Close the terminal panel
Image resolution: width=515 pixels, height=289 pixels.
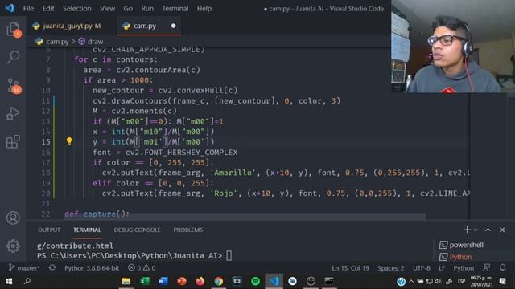(502, 230)
